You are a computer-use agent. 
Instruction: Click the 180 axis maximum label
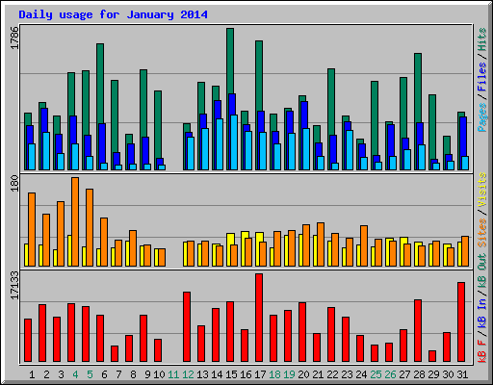(14, 183)
